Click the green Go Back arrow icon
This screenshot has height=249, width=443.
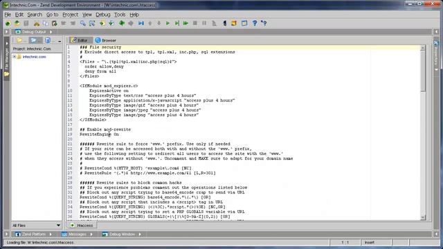(x=122, y=24)
